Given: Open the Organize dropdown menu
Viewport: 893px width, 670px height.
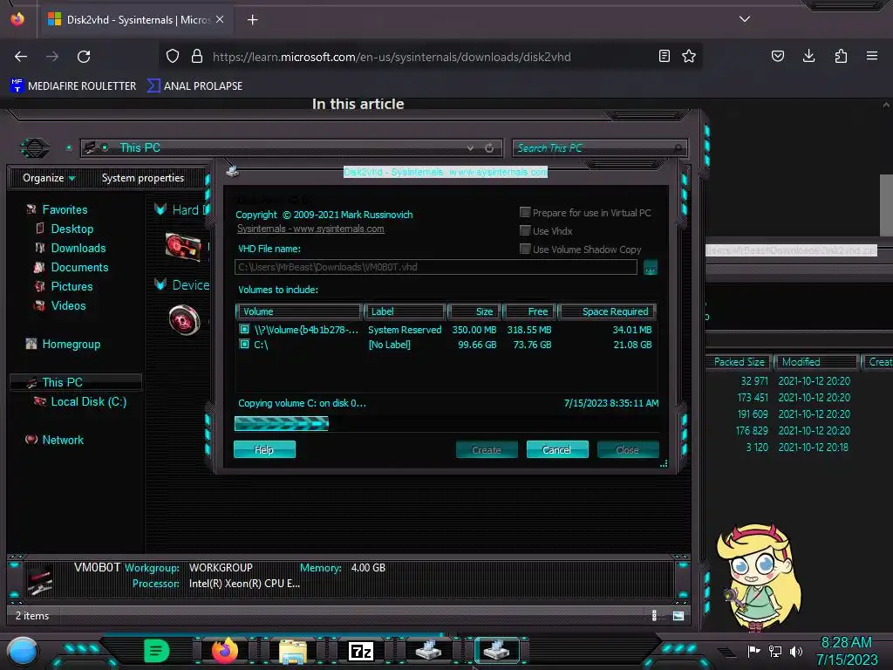Looking at the screenshot, I should tap(49, 178).
